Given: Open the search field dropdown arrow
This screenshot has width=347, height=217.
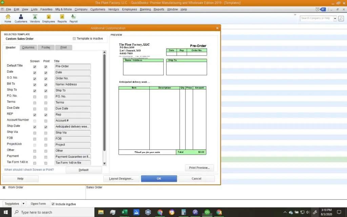Looking at the screenshot, I should pos(335,18).
